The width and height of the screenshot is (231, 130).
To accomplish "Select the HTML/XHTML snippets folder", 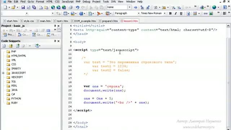I will tap(18, 56).
